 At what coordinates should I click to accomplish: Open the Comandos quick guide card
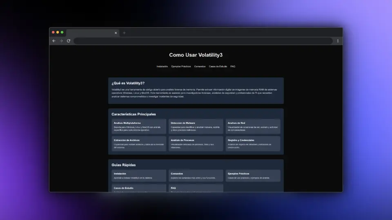(x=196, y=176)
